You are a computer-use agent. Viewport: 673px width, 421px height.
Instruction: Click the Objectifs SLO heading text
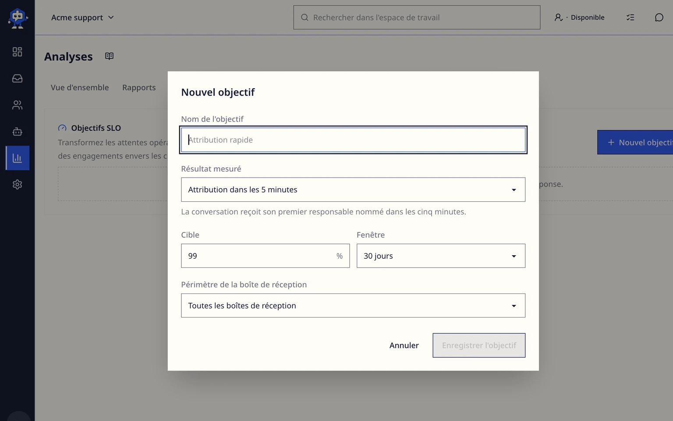click(96, 128)
